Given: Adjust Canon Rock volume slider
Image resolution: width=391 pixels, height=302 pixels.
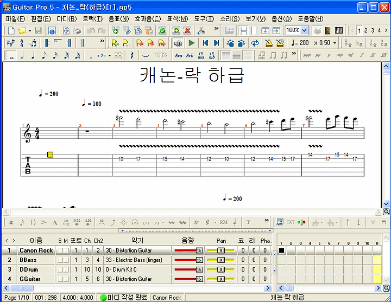Looking at the screenshot, I should pyautogui.click(x=188, y=250).
